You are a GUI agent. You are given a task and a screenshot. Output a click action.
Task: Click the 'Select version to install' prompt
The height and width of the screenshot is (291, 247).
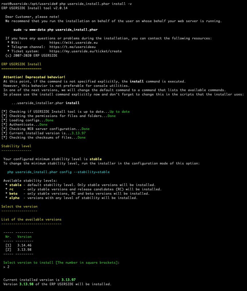tap(61, 263)
